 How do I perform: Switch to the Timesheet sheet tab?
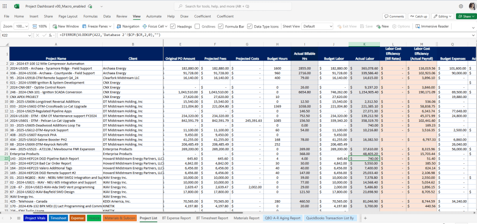click(58, 218)
